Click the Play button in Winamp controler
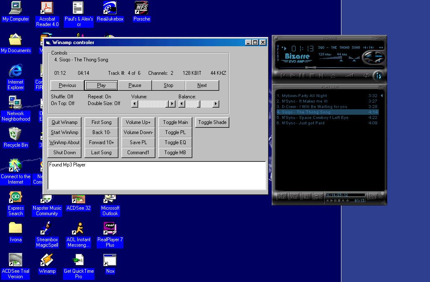The image size is (430, 282). coord(101,85)
